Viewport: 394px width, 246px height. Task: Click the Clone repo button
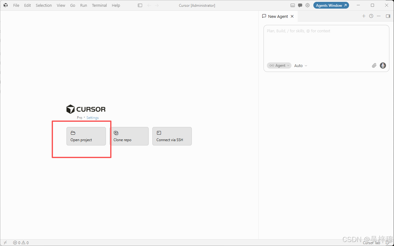click(129, 136)
